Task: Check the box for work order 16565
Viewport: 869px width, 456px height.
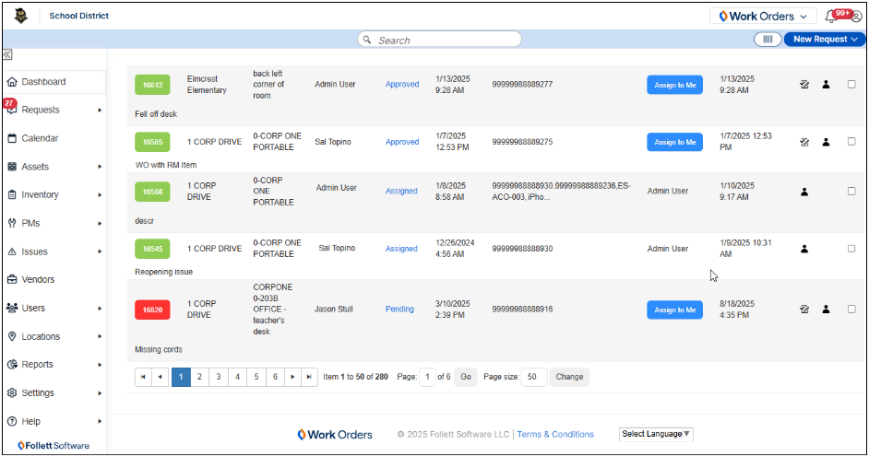Action: coord(851,142)
